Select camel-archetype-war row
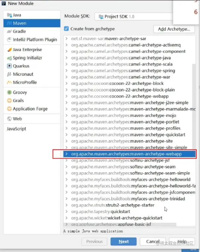This screenshot has height=252, width=200. click(x=129, y=77)
